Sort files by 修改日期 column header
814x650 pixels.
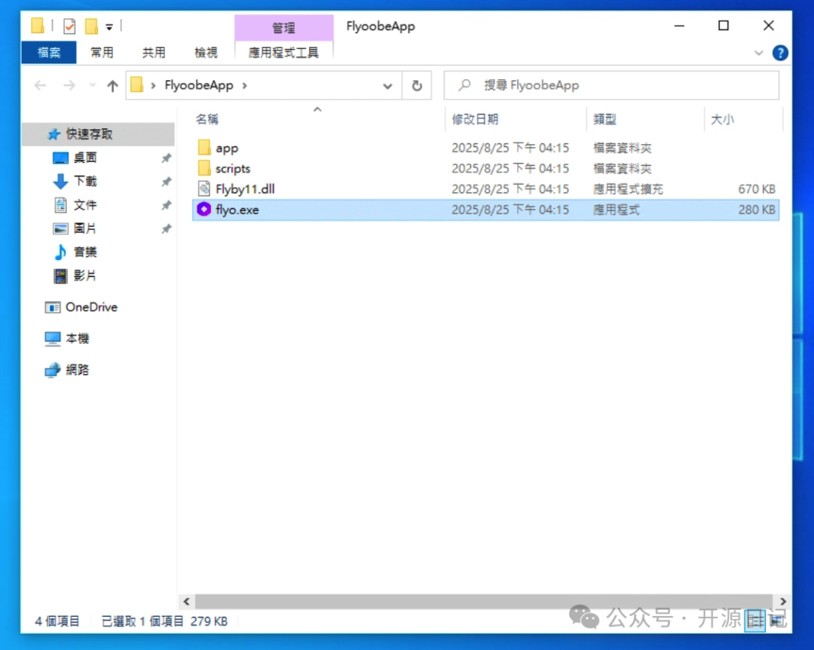(475, 119)
